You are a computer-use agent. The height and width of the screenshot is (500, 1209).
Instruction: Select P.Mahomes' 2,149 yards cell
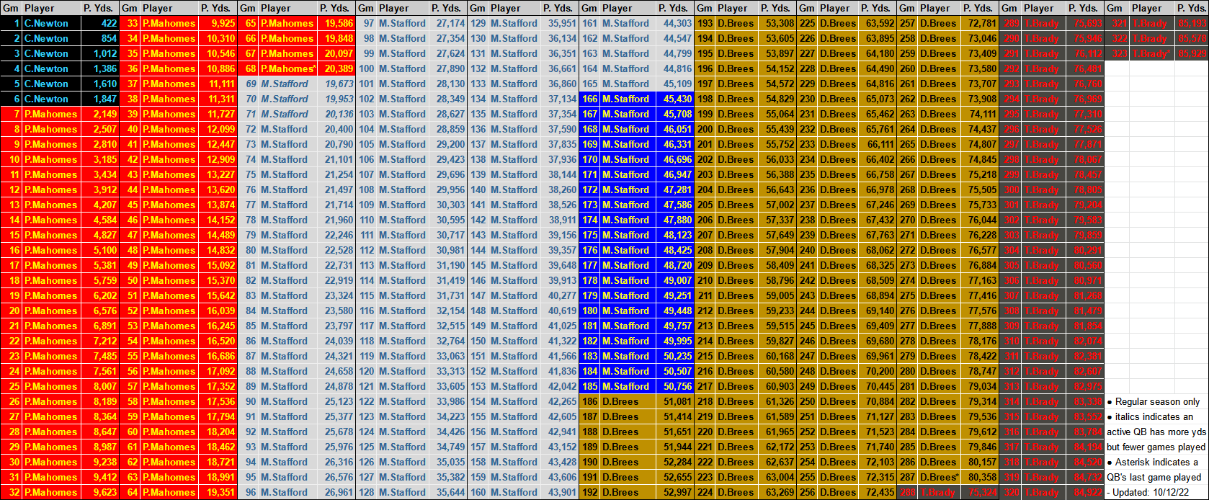pos(99,114)
